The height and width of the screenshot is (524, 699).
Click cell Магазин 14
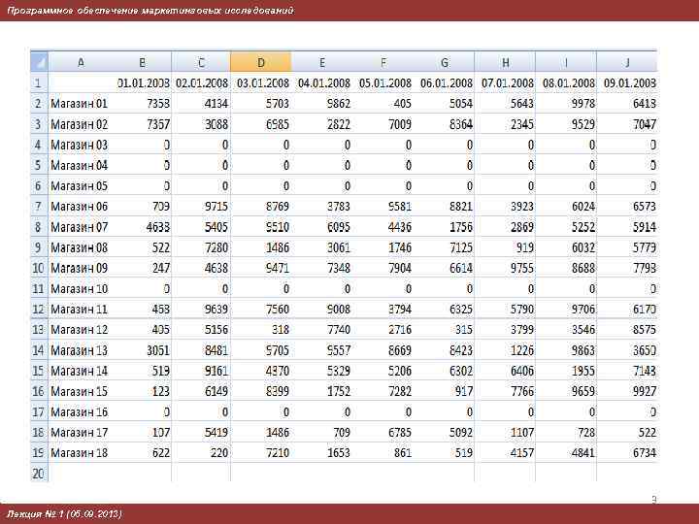click(x=80, y=371)
